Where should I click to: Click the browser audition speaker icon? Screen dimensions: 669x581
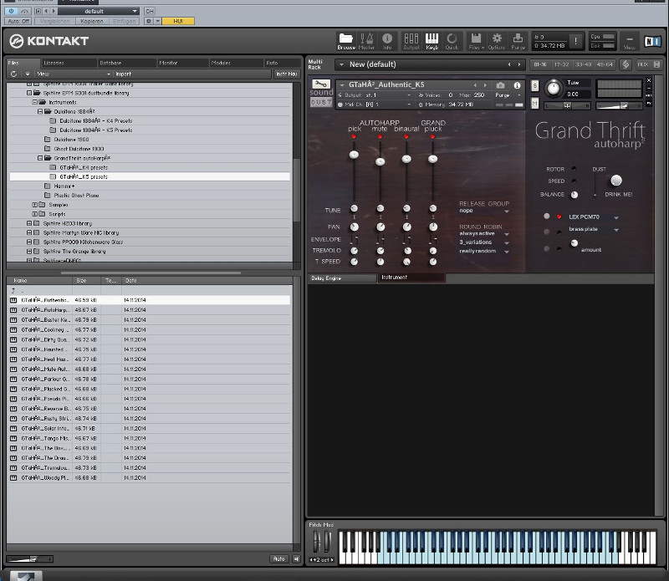coord(296,558)
